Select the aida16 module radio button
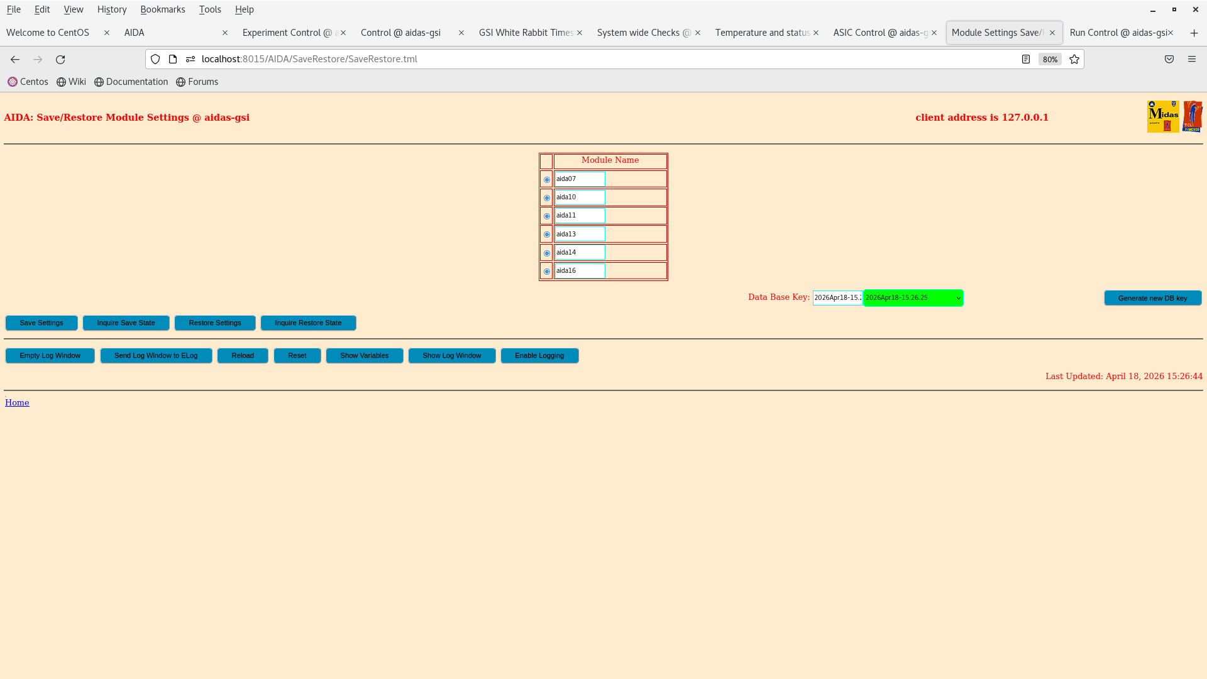 pyautogui.click(x=546, y=271)
